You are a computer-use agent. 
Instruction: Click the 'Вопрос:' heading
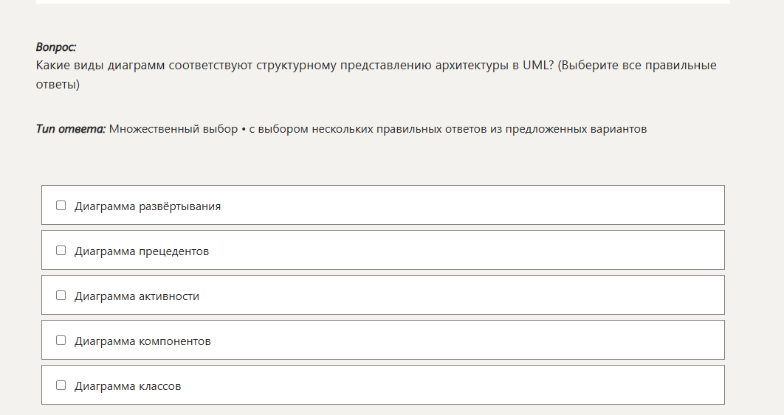pos(56,47)
